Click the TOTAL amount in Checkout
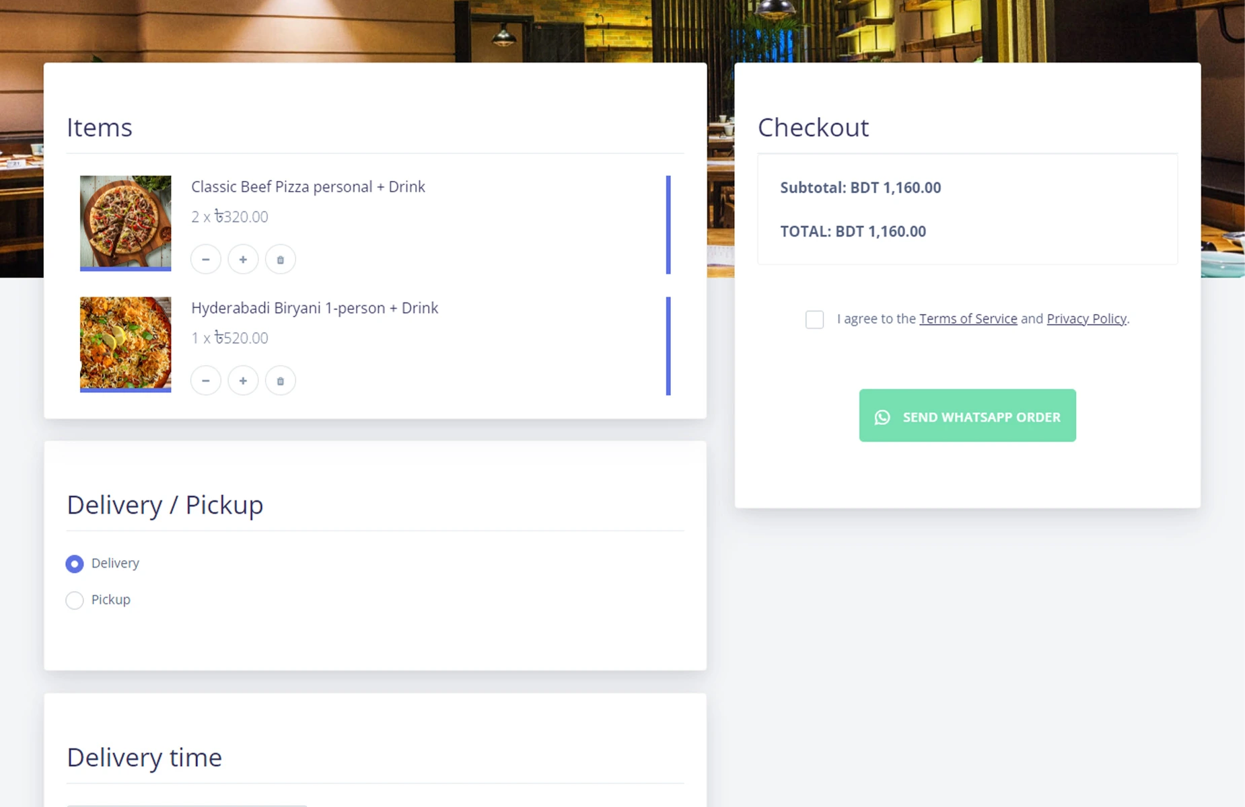 pyautogui.click(x=880, y=231)
